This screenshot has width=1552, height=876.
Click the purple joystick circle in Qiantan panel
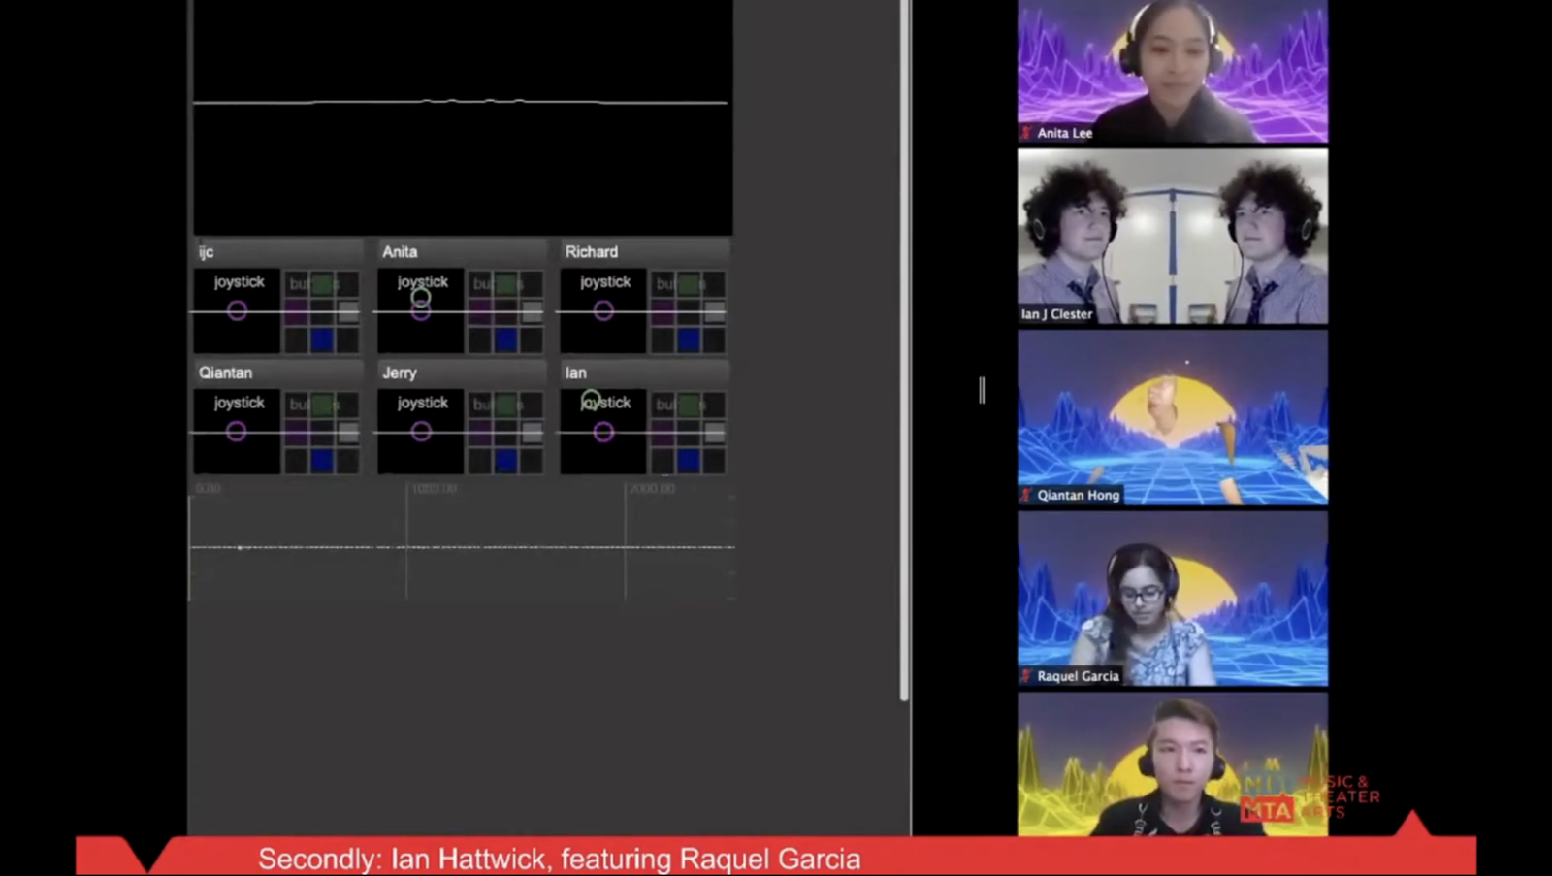click(236, 432)
